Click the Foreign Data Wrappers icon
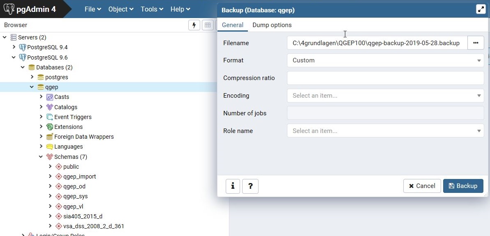 (x=50, y=137)
